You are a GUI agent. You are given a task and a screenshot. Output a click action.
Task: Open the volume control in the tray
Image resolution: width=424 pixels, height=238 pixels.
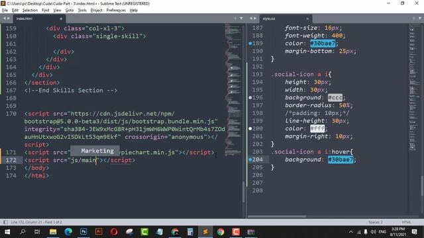(373, 232)
